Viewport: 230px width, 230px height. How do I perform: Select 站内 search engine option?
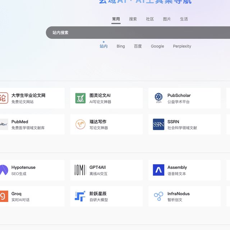tap(104, 46)
